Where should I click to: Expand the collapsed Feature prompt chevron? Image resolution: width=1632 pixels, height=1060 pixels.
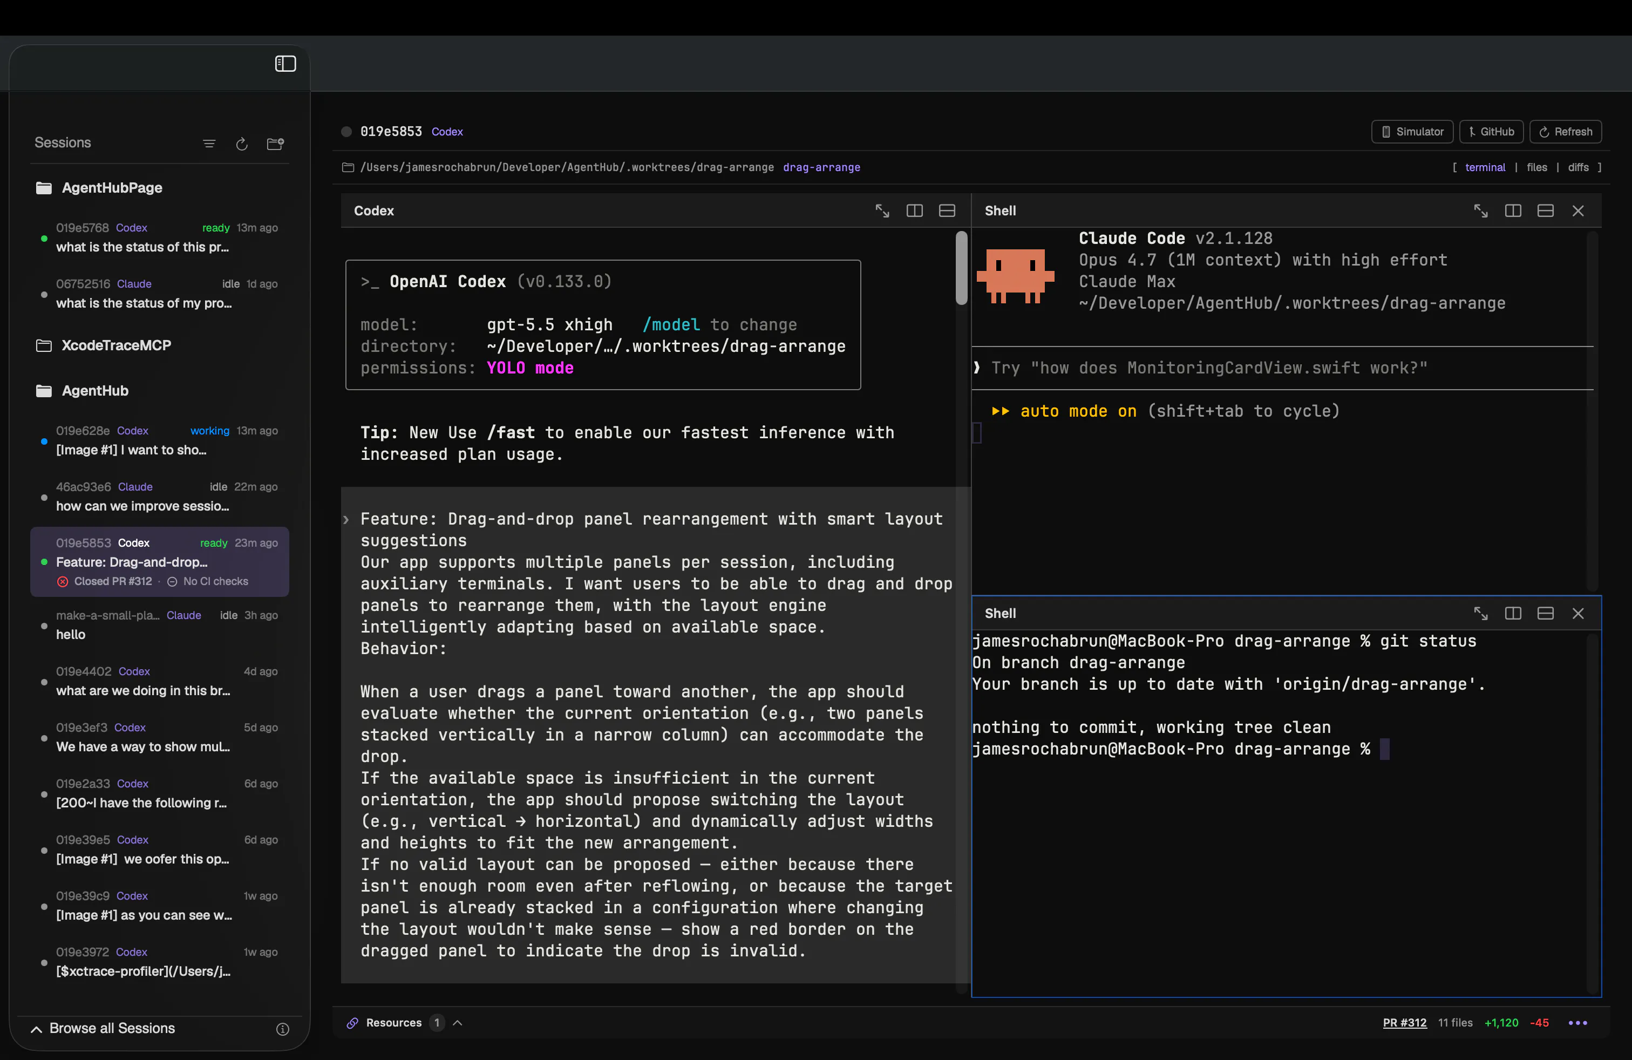pos(346,520)
